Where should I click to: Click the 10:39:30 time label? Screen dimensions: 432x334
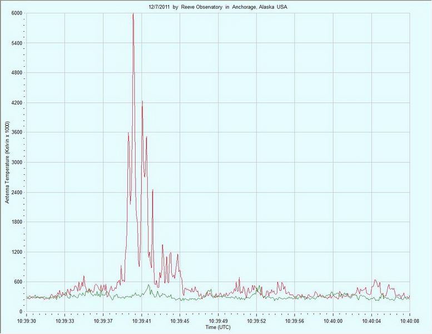(27, 321)
